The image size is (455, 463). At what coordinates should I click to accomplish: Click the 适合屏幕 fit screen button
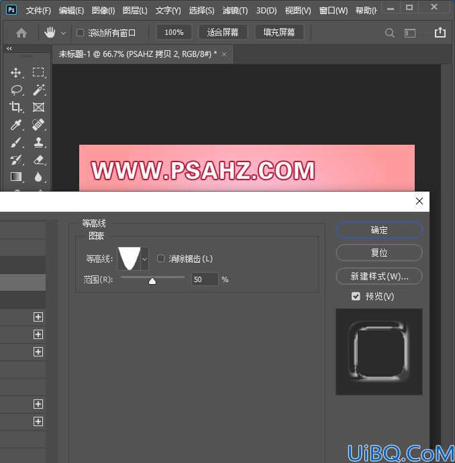(x=223, y=32)
